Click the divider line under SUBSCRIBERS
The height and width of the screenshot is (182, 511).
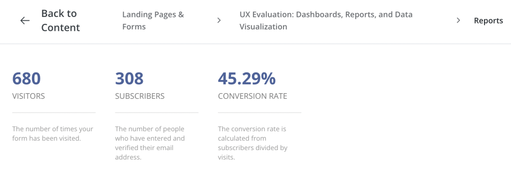pyautogui.click(x=157, y=113)
